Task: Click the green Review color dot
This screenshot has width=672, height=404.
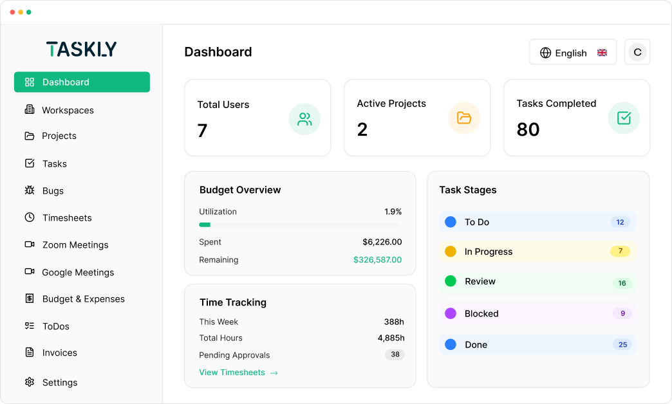Action: coord(451,281)
